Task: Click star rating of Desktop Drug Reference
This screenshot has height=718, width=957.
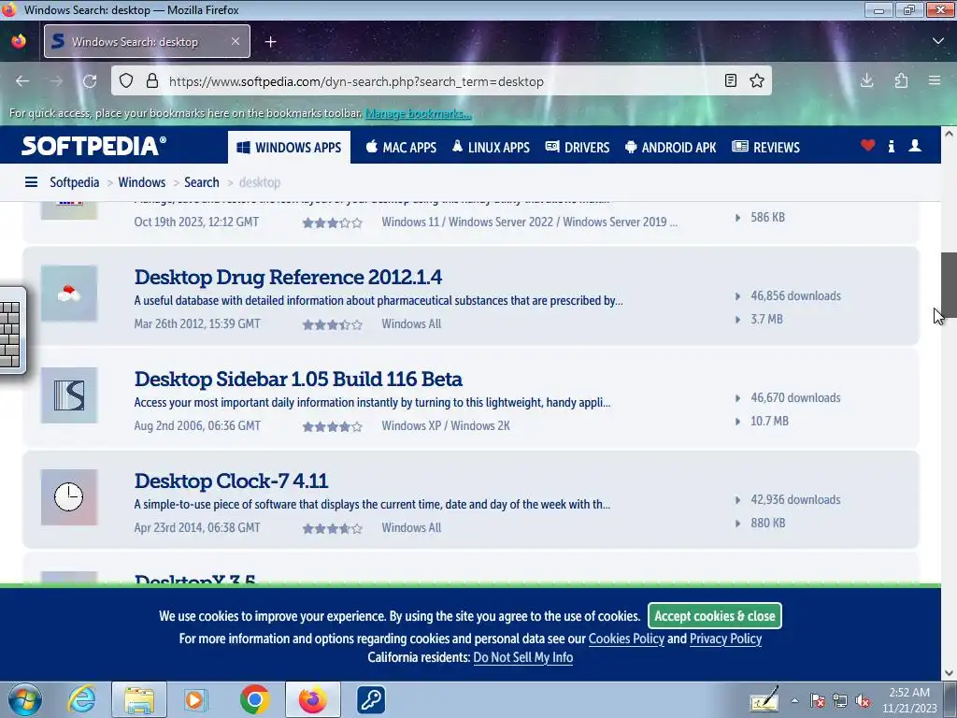Action: click(333, 324)
